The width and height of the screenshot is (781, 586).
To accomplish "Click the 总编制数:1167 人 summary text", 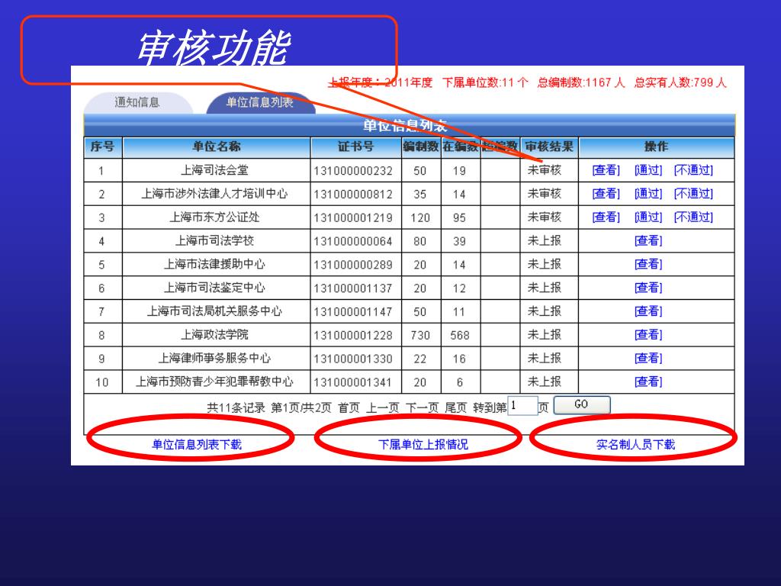I will pos(580,82).
